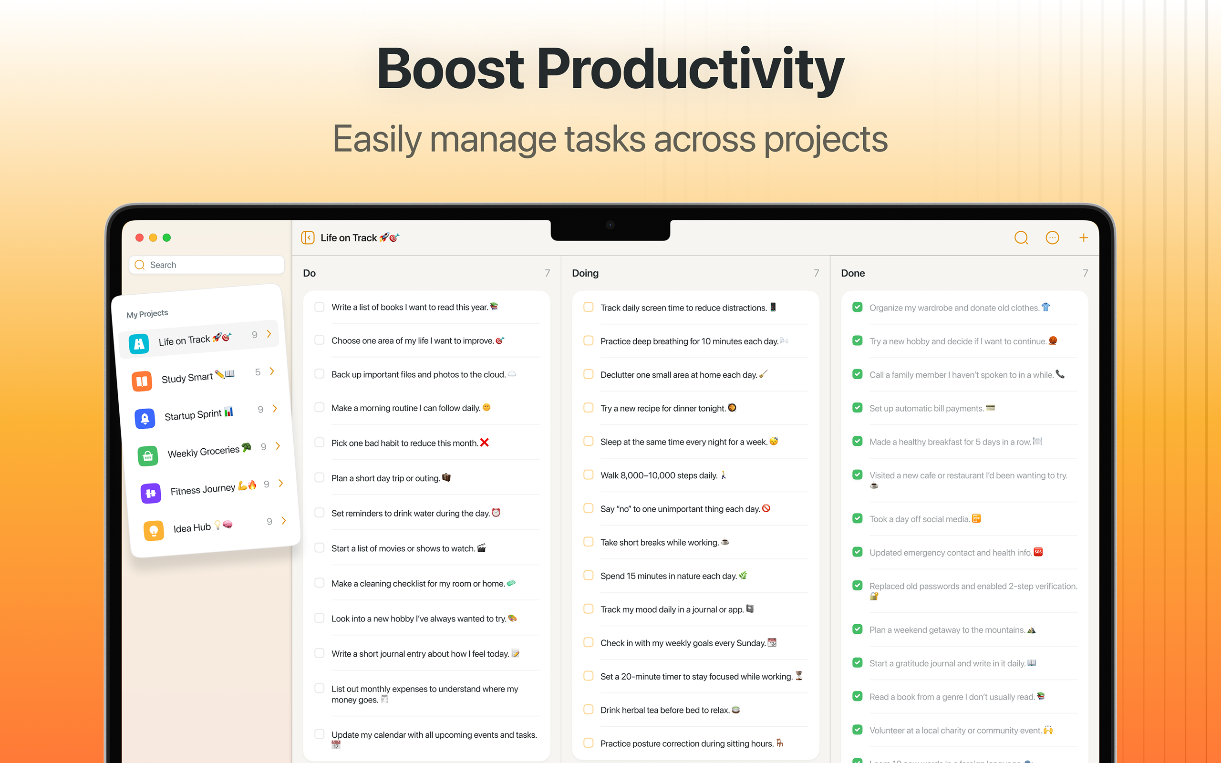Check 'Track daily screen time' task

[588, 307]
